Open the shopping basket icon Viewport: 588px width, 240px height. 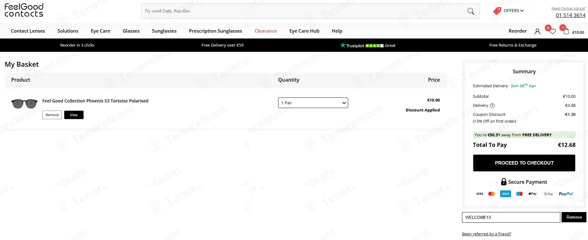pyautogui.click(x=566, y=31)
